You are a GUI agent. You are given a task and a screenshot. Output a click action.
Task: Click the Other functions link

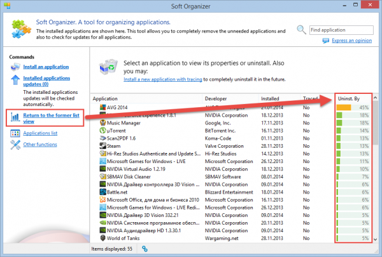[40, 145]
